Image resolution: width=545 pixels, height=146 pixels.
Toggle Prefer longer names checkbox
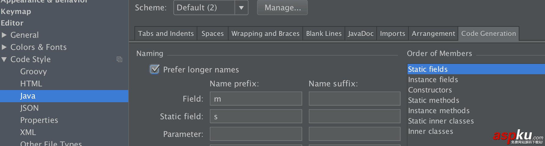[155, 69]
